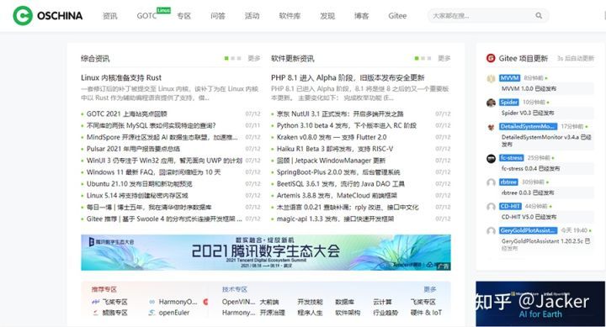Open the CD-HIT author avatar
Screen dimensions: 606x327
tap(491, 207)
